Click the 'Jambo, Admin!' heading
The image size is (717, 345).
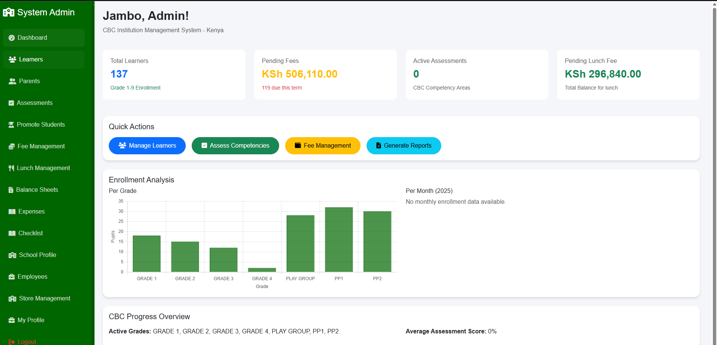pyautogui.click(x=146, y=16)
